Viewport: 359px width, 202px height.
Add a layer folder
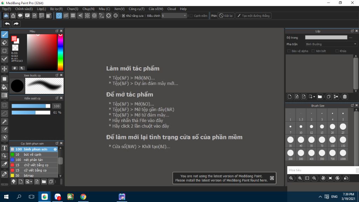pos(320,97)
